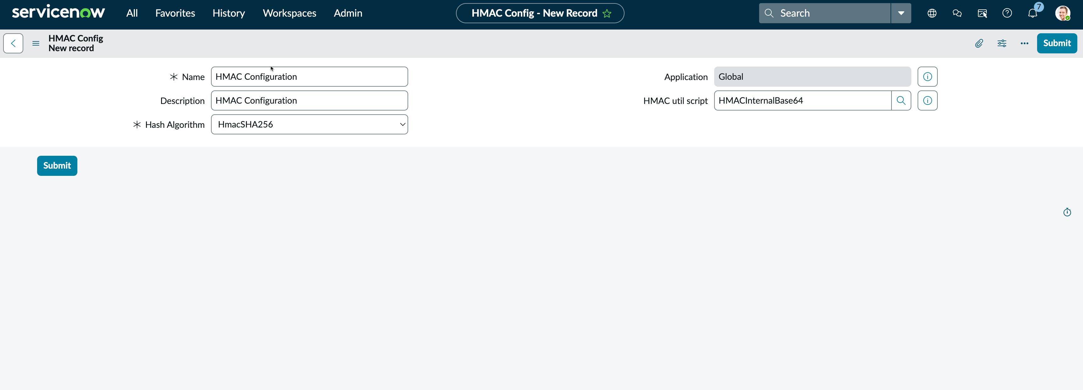Open the Admin menu
This screenshot has height=390, width=1083.
(x=348, y=13)
